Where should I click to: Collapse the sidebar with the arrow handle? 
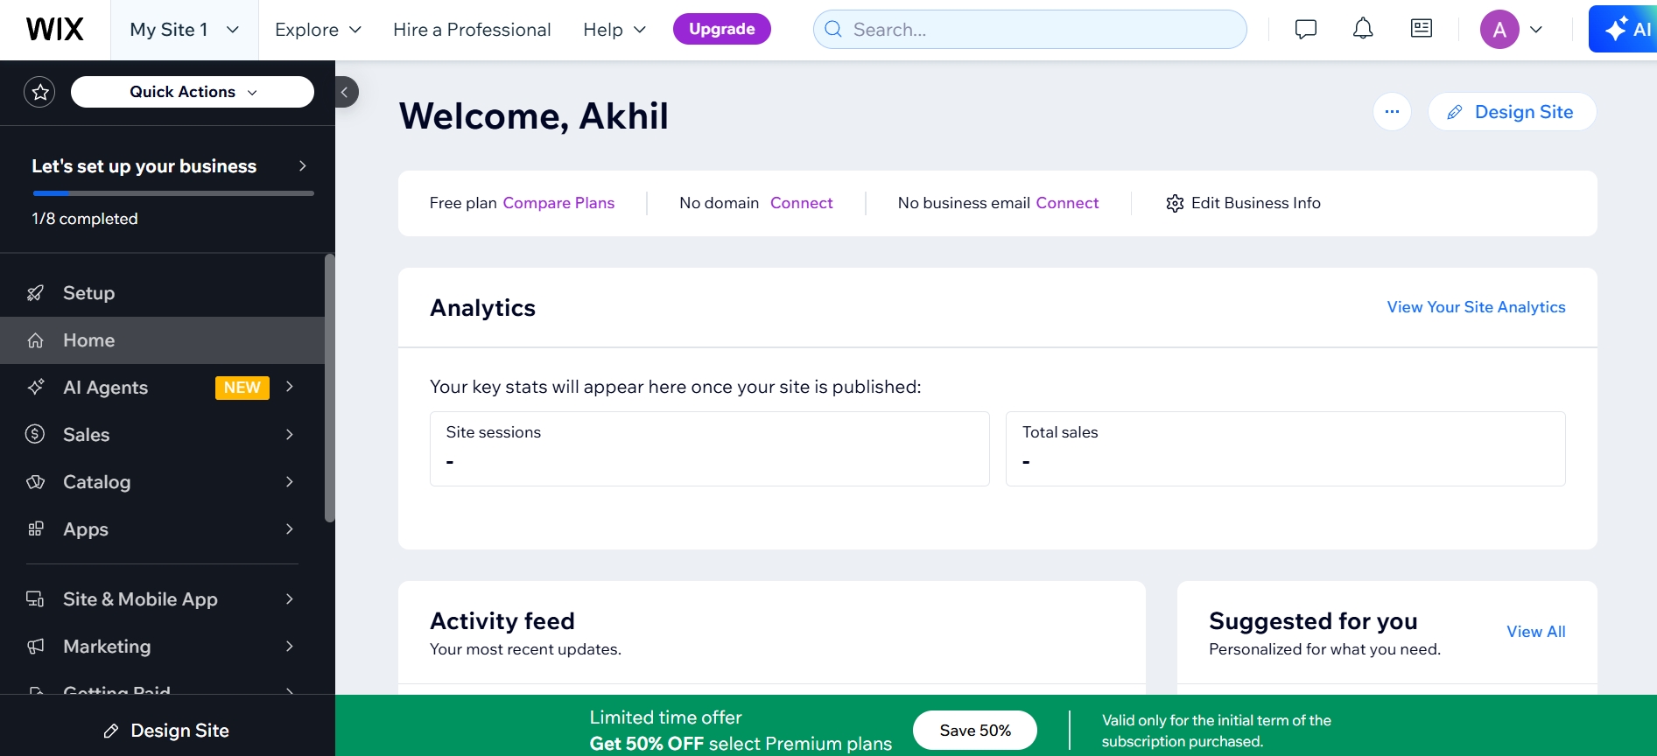point(346,92)
